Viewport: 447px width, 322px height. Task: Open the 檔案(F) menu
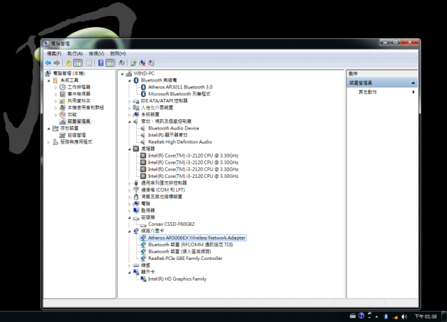(54, 54)
